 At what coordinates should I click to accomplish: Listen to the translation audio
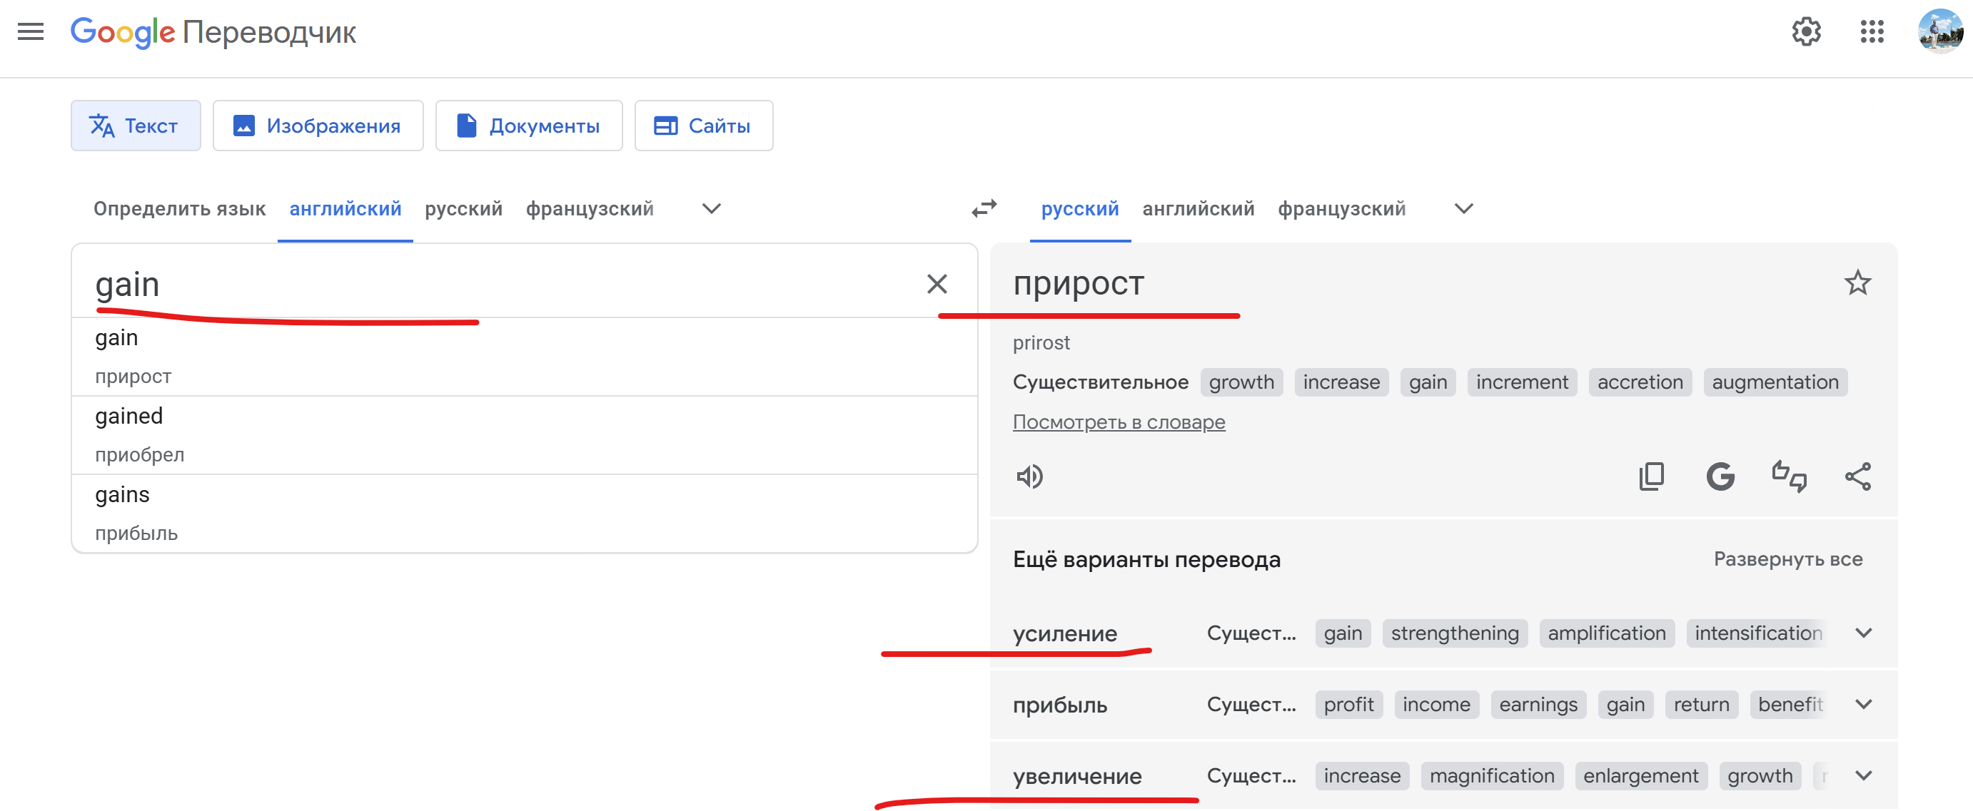[1029, 476]
